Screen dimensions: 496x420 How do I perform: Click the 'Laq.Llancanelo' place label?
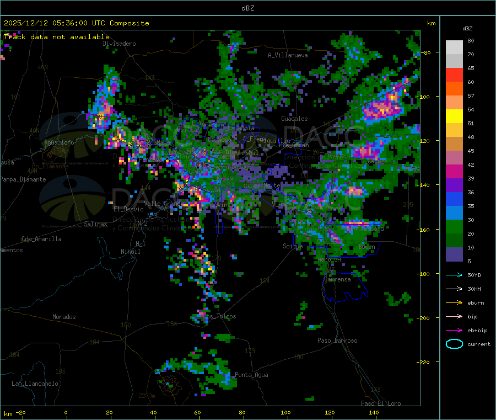click(x=35, y=384)
